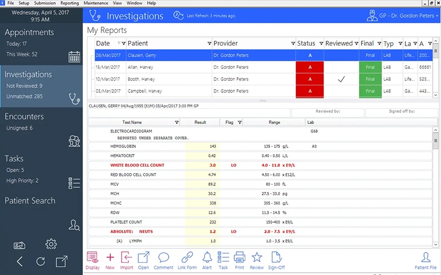The width and height of the screenshot is (441, 275).
Task: Open the Provider column filter dropdown
Action: click(x=293, y=43)
